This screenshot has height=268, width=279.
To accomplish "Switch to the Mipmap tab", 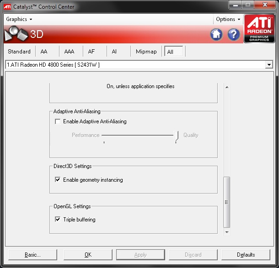I will pyautogui.click(x=146, y=52).
